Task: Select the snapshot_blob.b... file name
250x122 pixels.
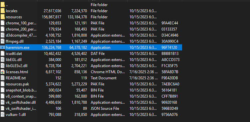Action: [21, 90]
